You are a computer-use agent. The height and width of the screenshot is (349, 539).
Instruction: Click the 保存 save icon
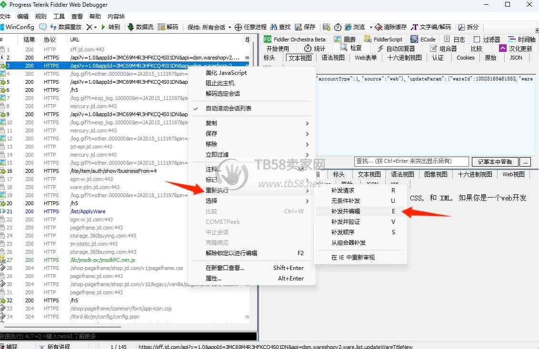pyautogui.click(x=298, y=27)
